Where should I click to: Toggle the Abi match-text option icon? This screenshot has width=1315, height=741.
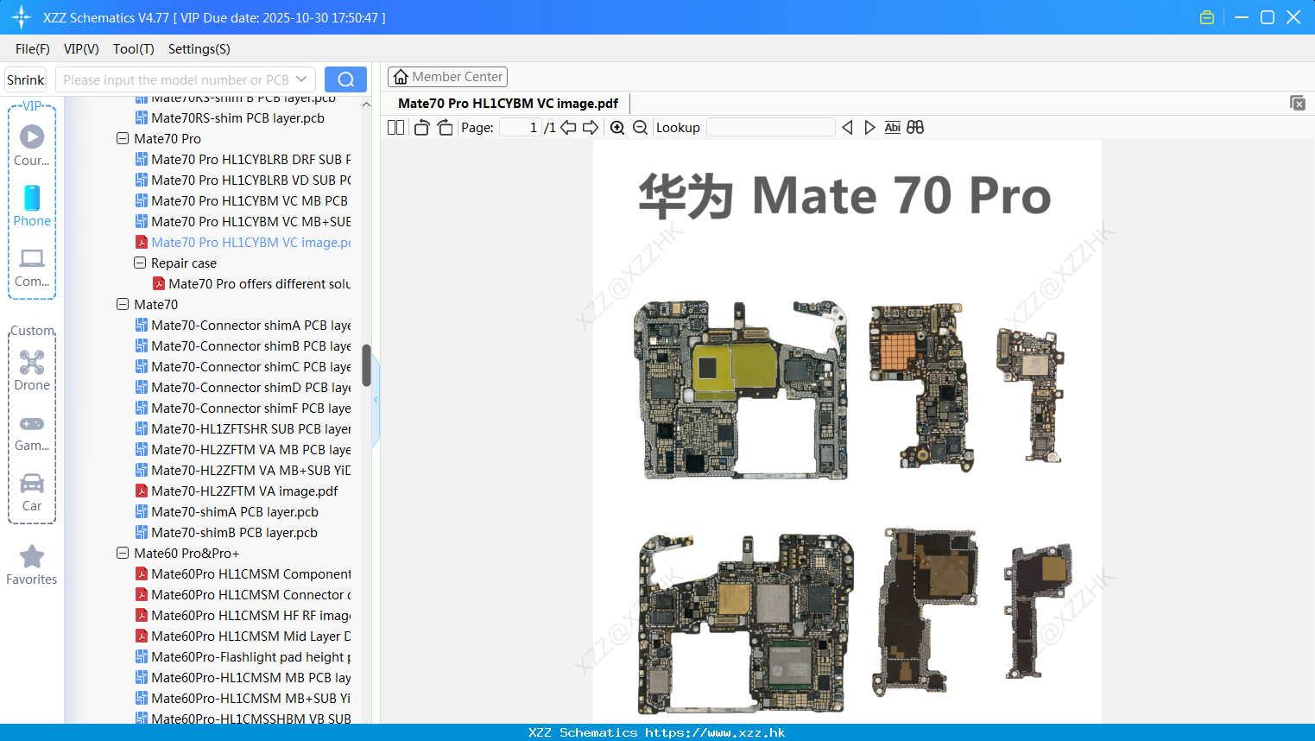[893, 128]
